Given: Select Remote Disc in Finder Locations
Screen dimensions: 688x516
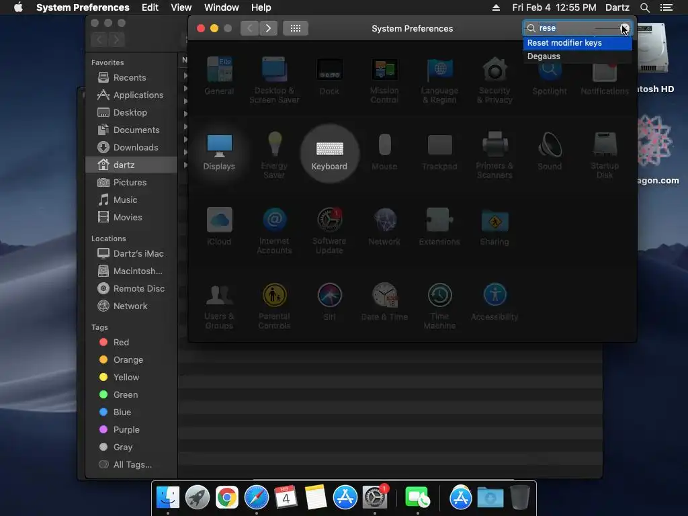Looking at the screenshot, I should pyautogui.click(x=132, y=289).
